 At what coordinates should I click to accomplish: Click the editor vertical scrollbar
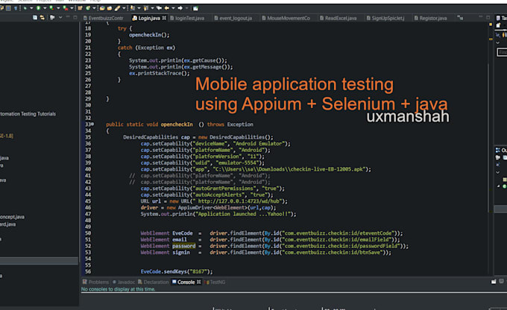click(488, 137)
